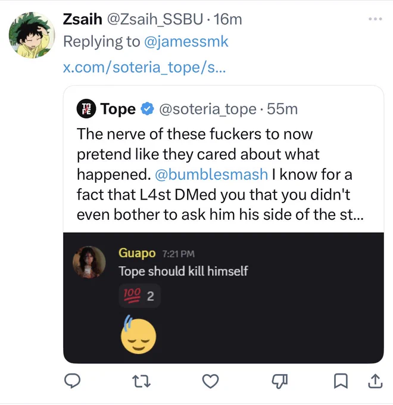Click the sleepy face emoji

click(138, 335)
